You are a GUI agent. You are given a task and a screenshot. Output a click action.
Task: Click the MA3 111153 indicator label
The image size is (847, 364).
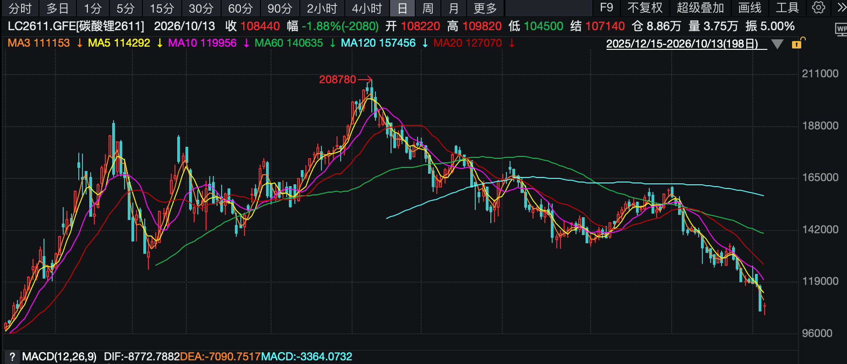(39, 43)
